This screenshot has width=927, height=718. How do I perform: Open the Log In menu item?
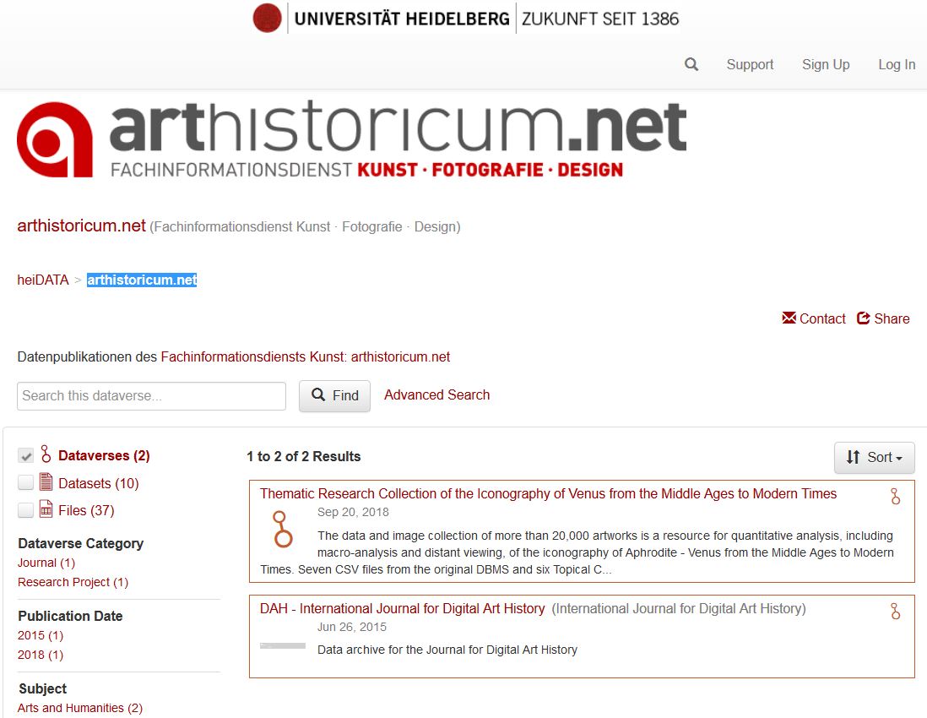click(x=897, y=64)
